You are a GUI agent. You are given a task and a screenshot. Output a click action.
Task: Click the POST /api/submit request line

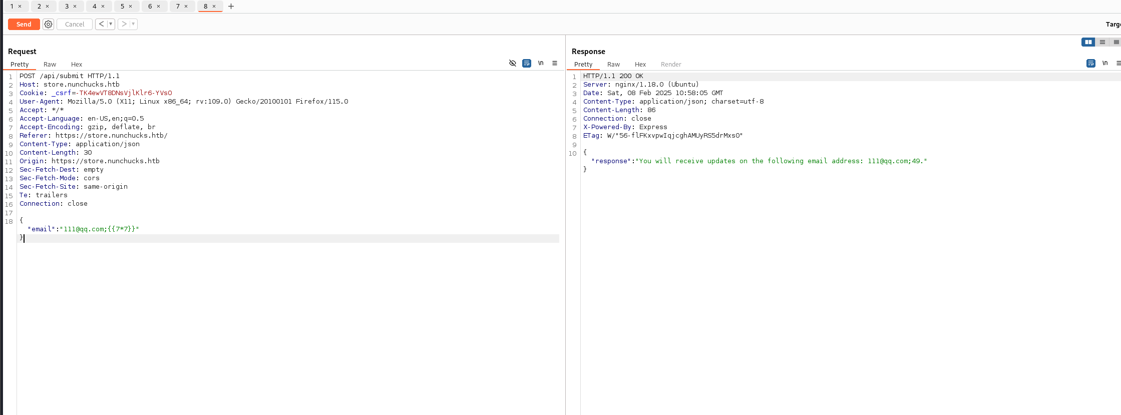point(70,76)
